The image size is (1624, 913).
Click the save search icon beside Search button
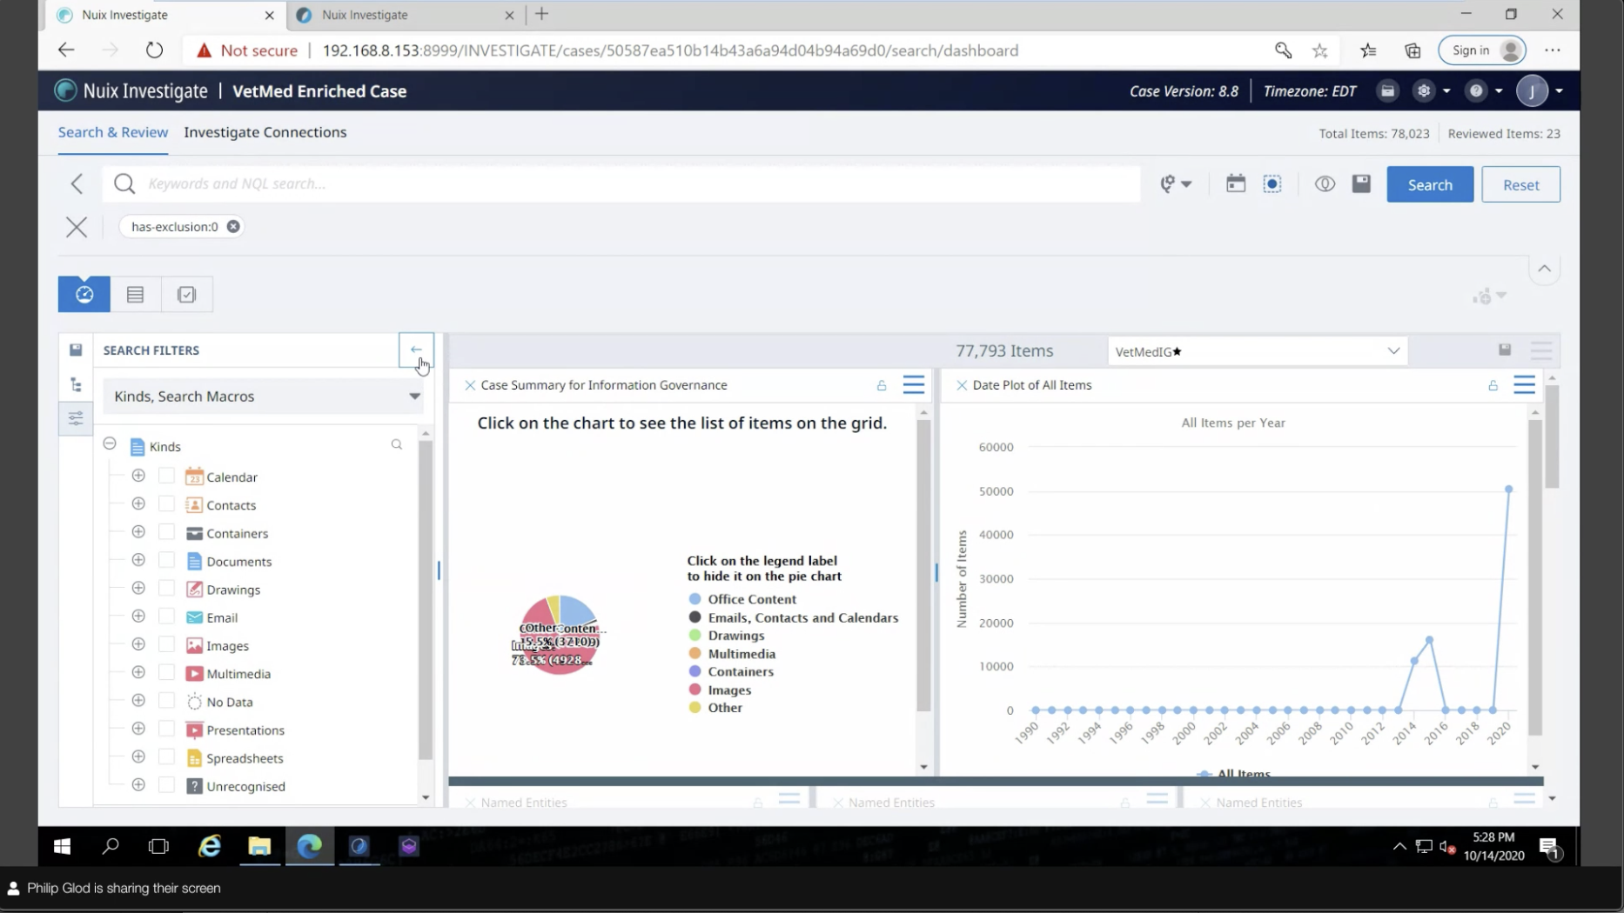point(1361,183)
